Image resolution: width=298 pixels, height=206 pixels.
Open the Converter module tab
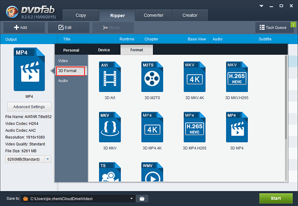click(x=154, y=15)
